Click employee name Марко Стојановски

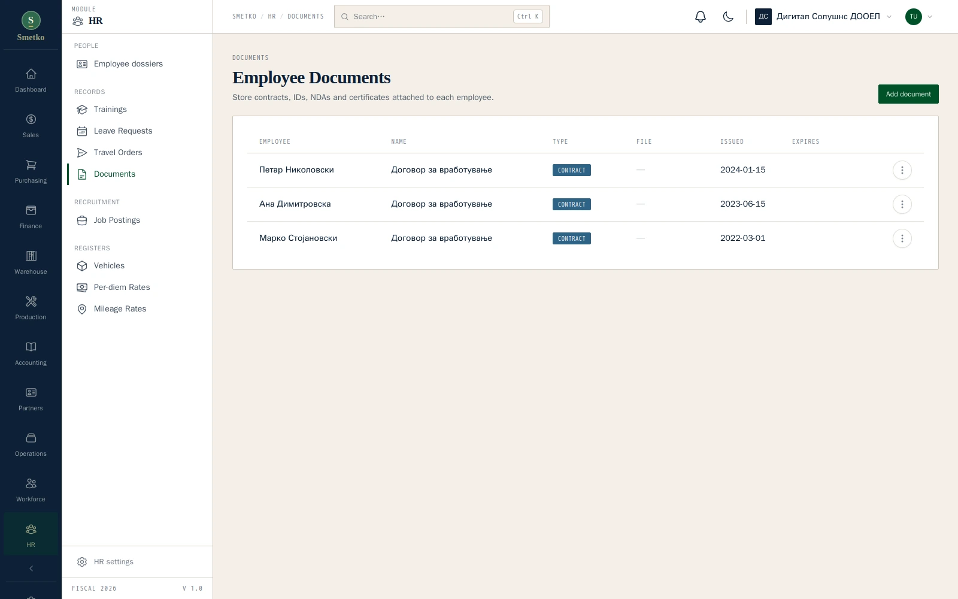298,238
